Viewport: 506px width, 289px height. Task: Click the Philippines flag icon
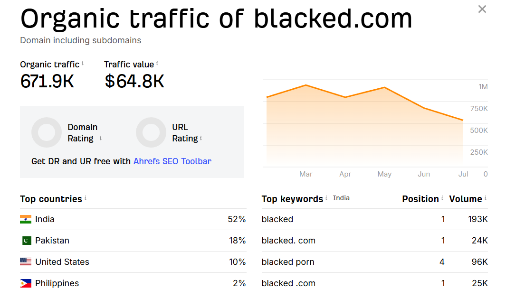click(26, 283)
